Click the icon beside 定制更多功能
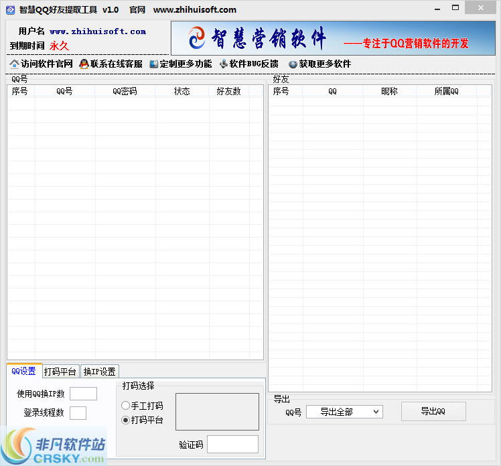 (x=153, y=64)
